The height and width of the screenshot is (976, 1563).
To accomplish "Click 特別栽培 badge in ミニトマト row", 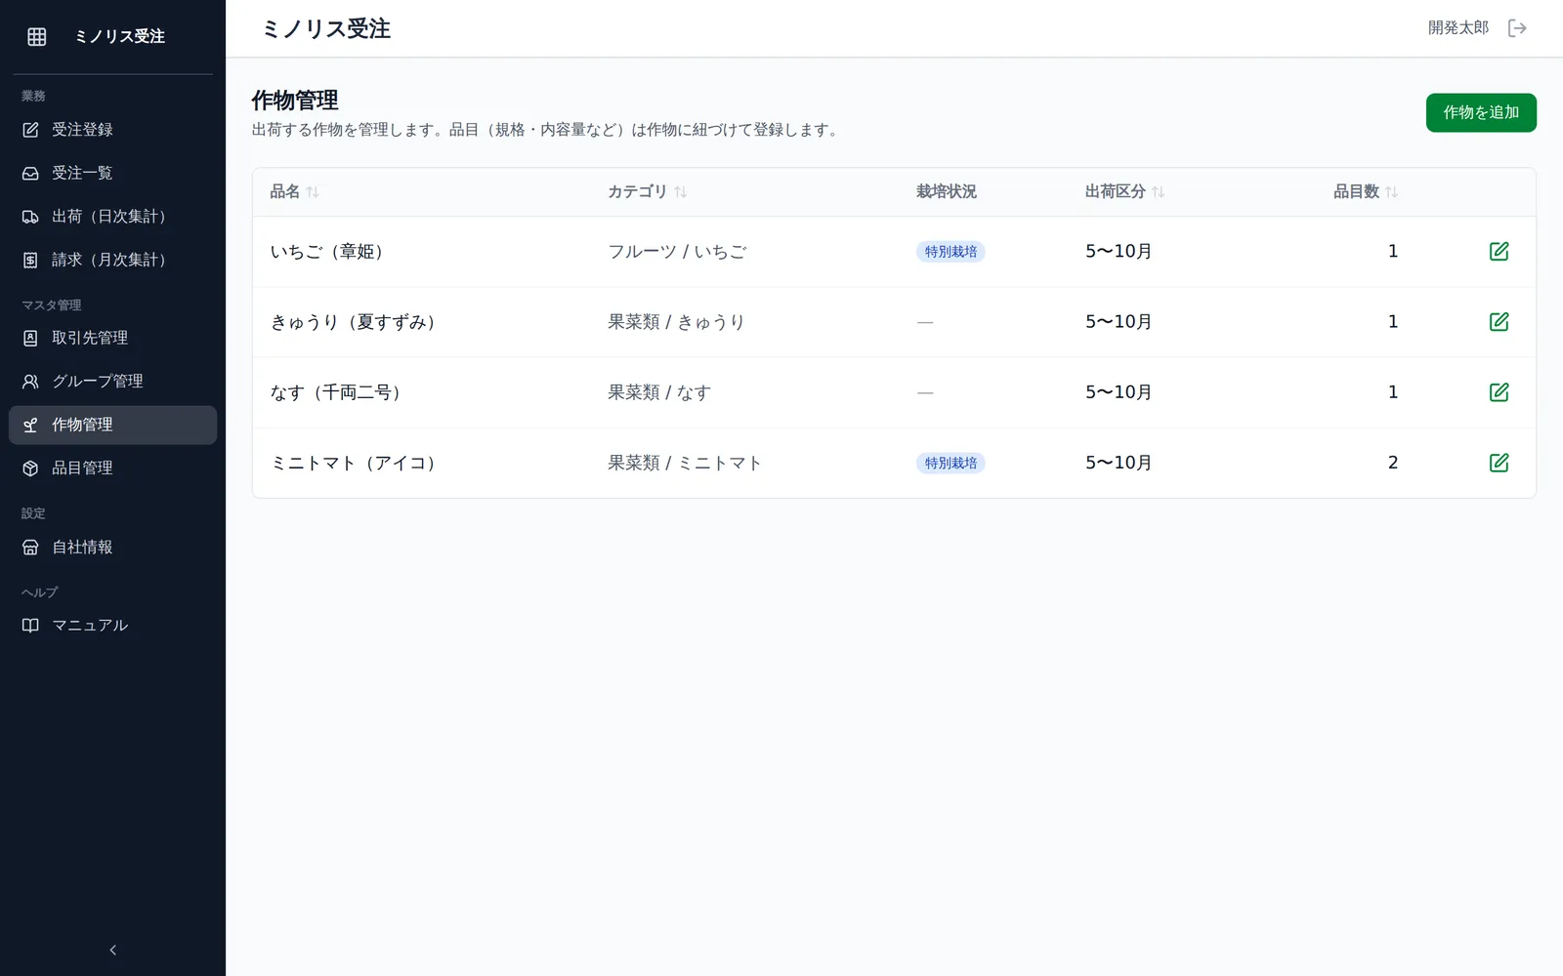I will pyautogui.click(x=950, y=463).
